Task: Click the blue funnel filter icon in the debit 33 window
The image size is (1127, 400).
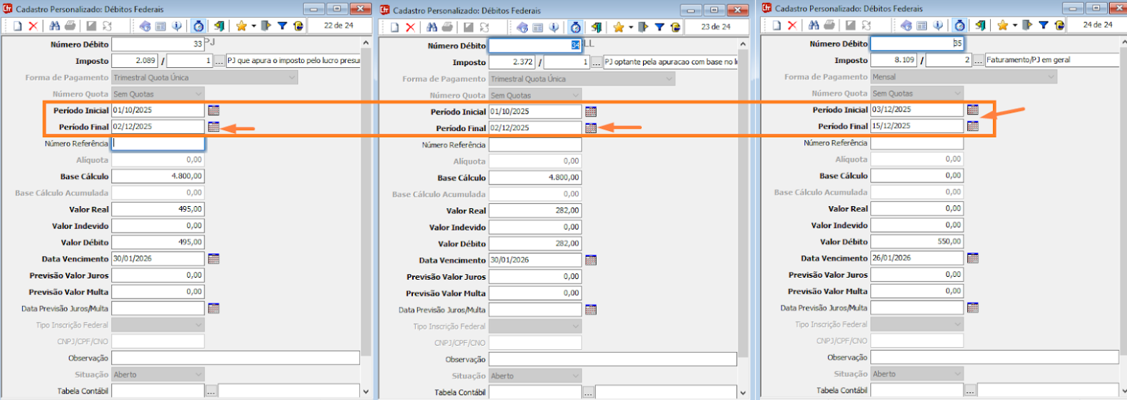Action: [282, 26]
